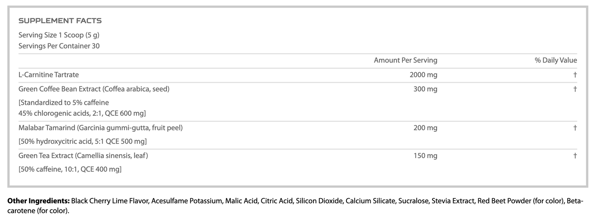This screenshot has height=218, width=593.
Task: Click the Standardized to 5% caffeine note
Action: click(64, 103)
